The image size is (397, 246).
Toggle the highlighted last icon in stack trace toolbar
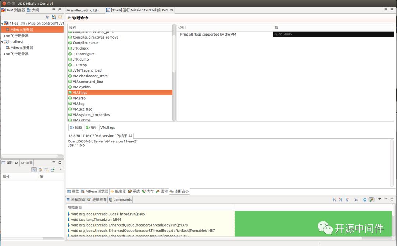pos(371,199)
